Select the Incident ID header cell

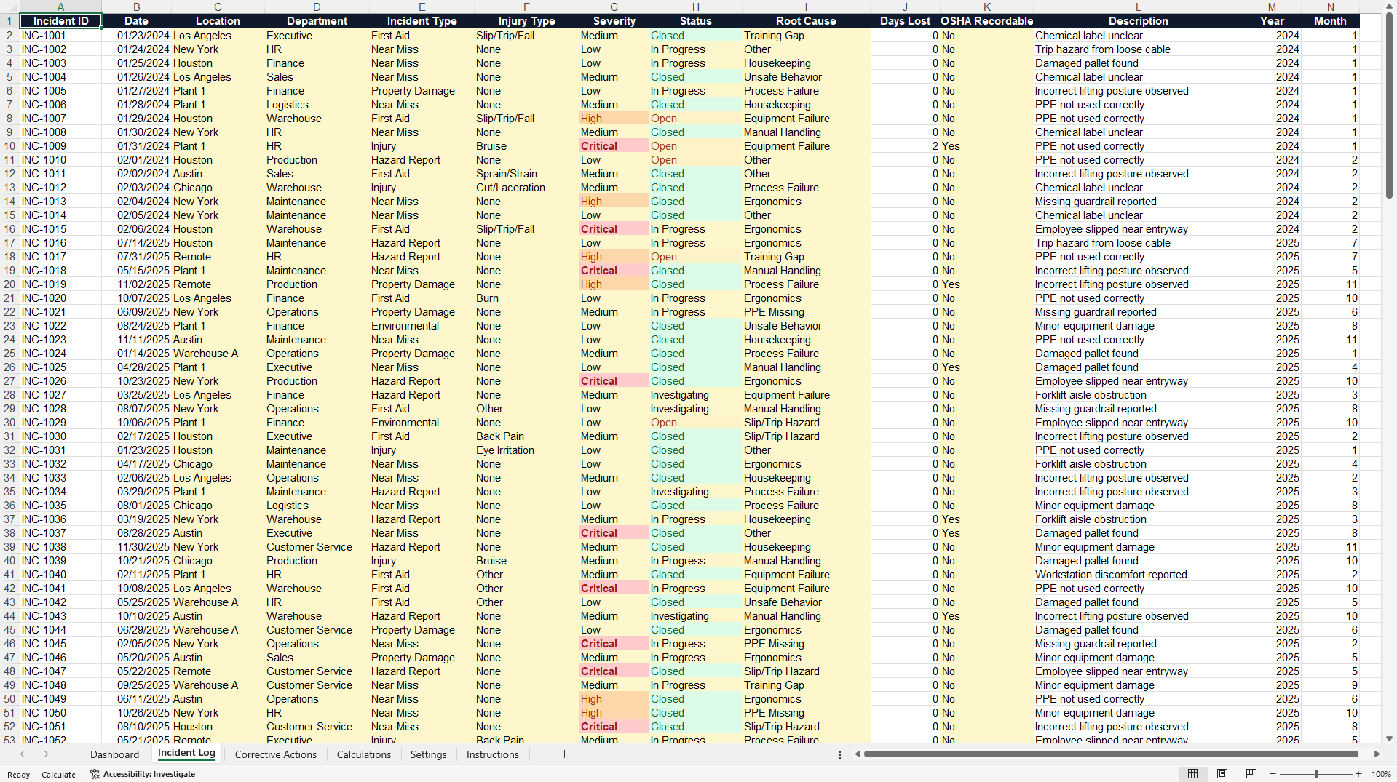(x=60, y=21)
